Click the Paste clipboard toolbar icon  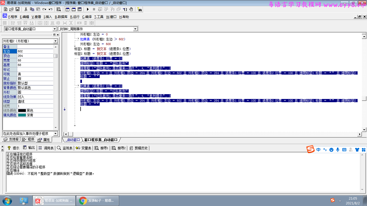pos(38,9)
